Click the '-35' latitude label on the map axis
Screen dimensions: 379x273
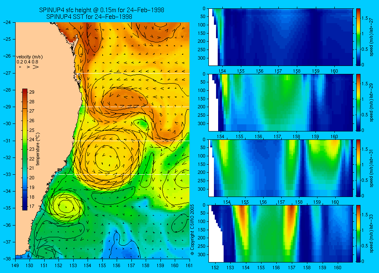click(x=7, y=208)
